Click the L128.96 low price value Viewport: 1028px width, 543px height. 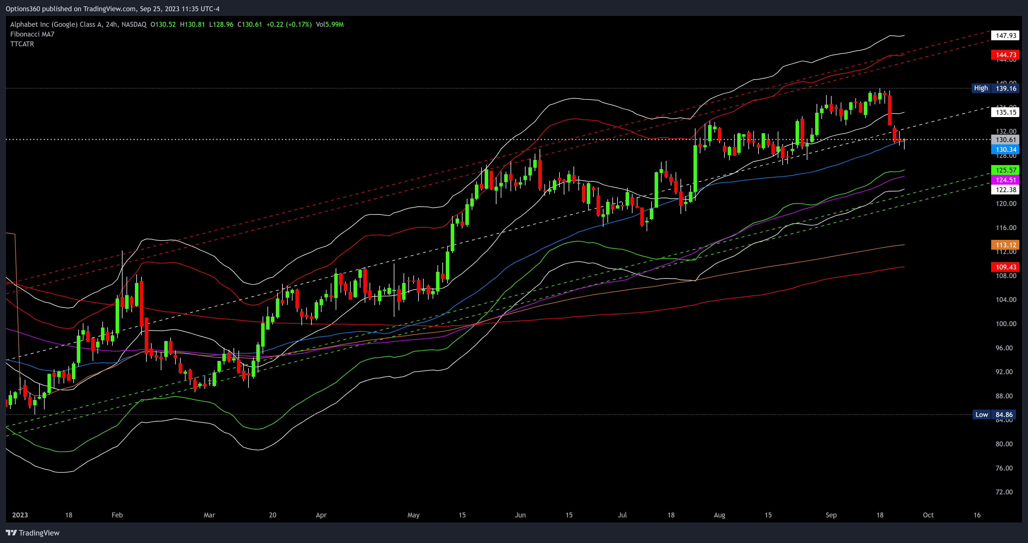[221, 24]
